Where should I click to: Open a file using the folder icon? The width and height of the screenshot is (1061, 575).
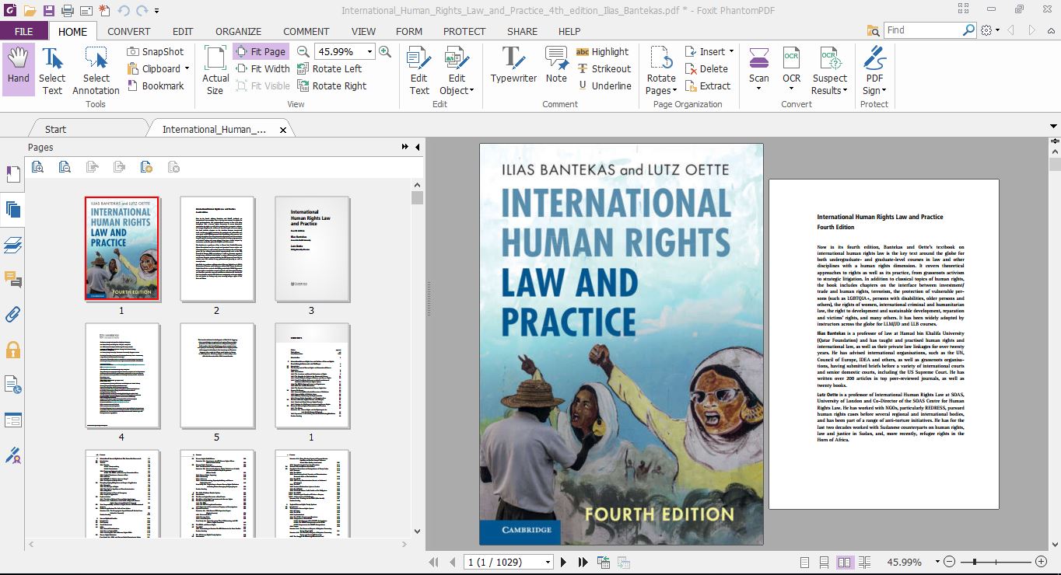(30, 10)
